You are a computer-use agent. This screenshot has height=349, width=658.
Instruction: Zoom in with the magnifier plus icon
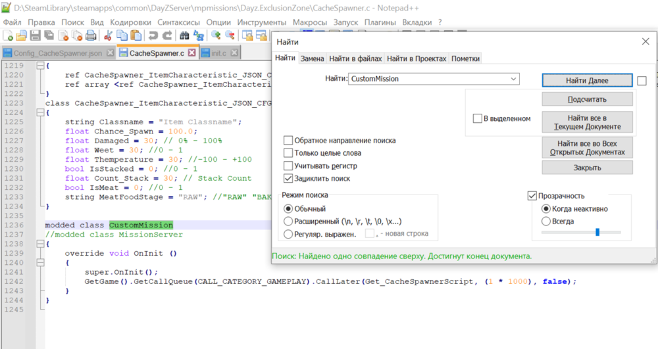tap(216, 35)
